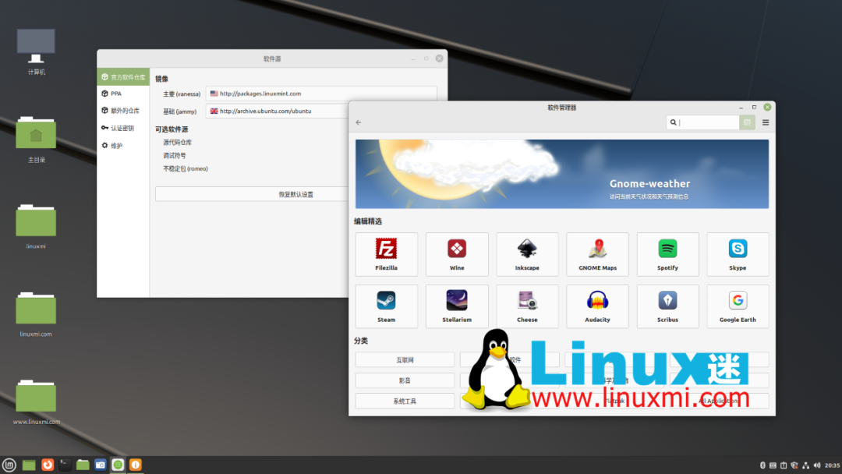Viewport: 842px width, 474px height.
Task: Click the show desktop taskbar button
Action: [x=29, y=465]
